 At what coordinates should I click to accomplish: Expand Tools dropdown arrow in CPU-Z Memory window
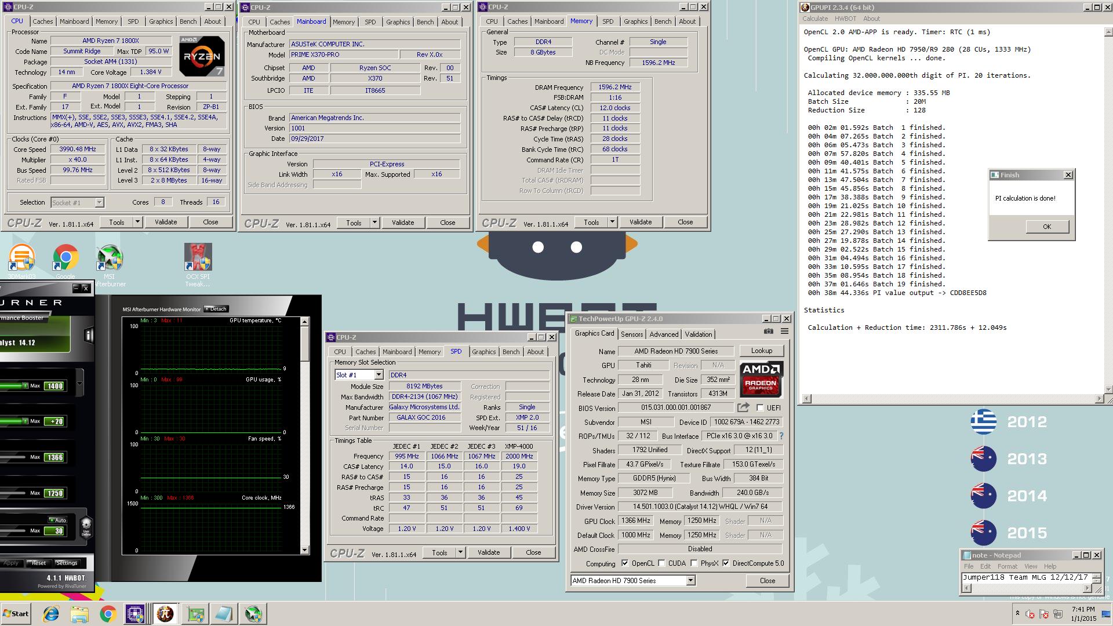pyautogui.click(x=612, y=222)
